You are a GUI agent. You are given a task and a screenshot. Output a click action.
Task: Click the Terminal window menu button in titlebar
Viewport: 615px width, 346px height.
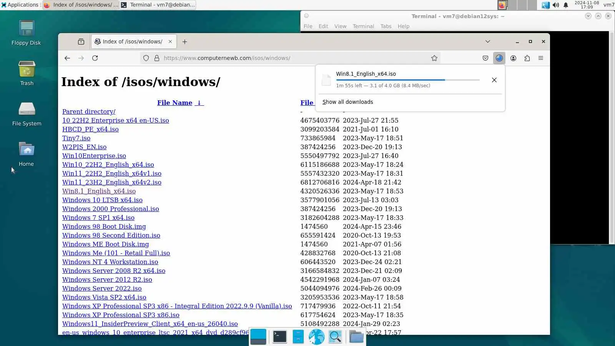[306, 16]
